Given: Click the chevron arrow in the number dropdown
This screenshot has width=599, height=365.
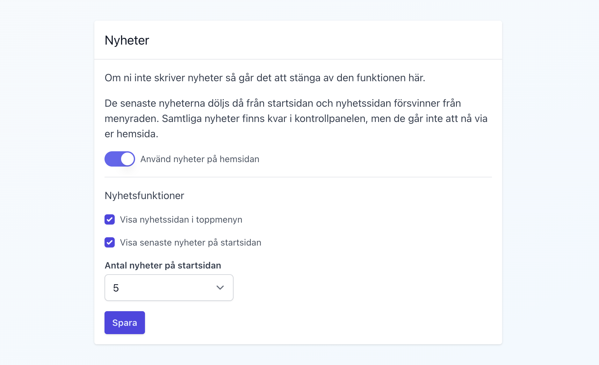Looking at the screenshot, I should pos(220,288).
